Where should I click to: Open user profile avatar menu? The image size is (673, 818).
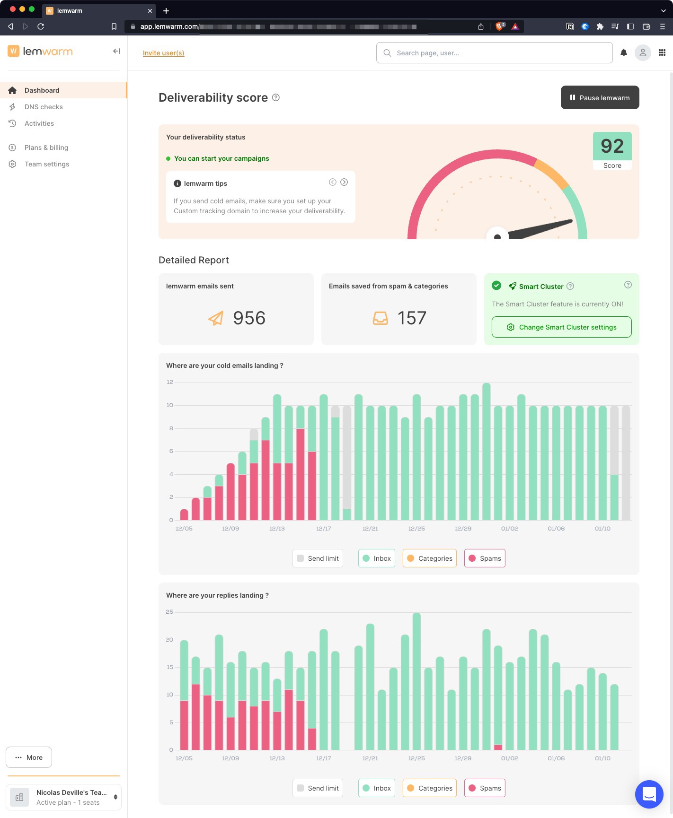click(643, 53)
